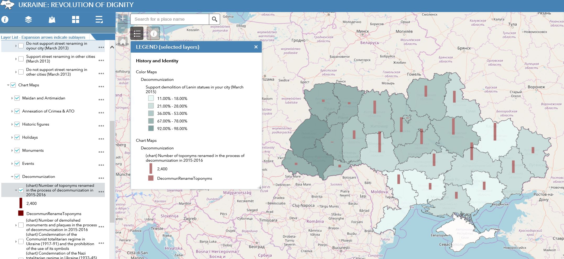Click the zoom out minus button
564x259 pixels.
tap(123, 28)
